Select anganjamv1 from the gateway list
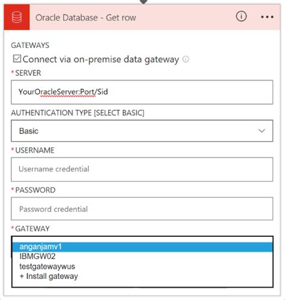285x300 pixels. pyautogui.click(x=142, y=247)
